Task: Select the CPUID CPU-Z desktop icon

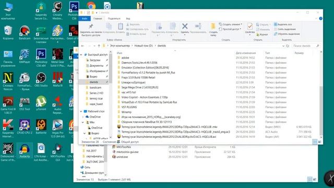Action: point(25,126)
